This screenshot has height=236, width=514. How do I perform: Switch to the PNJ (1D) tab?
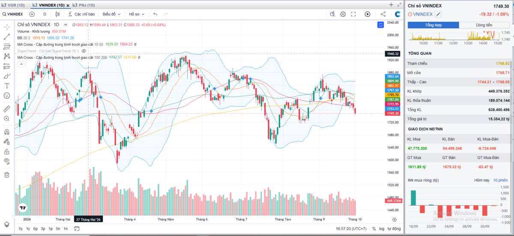(84, 5)
